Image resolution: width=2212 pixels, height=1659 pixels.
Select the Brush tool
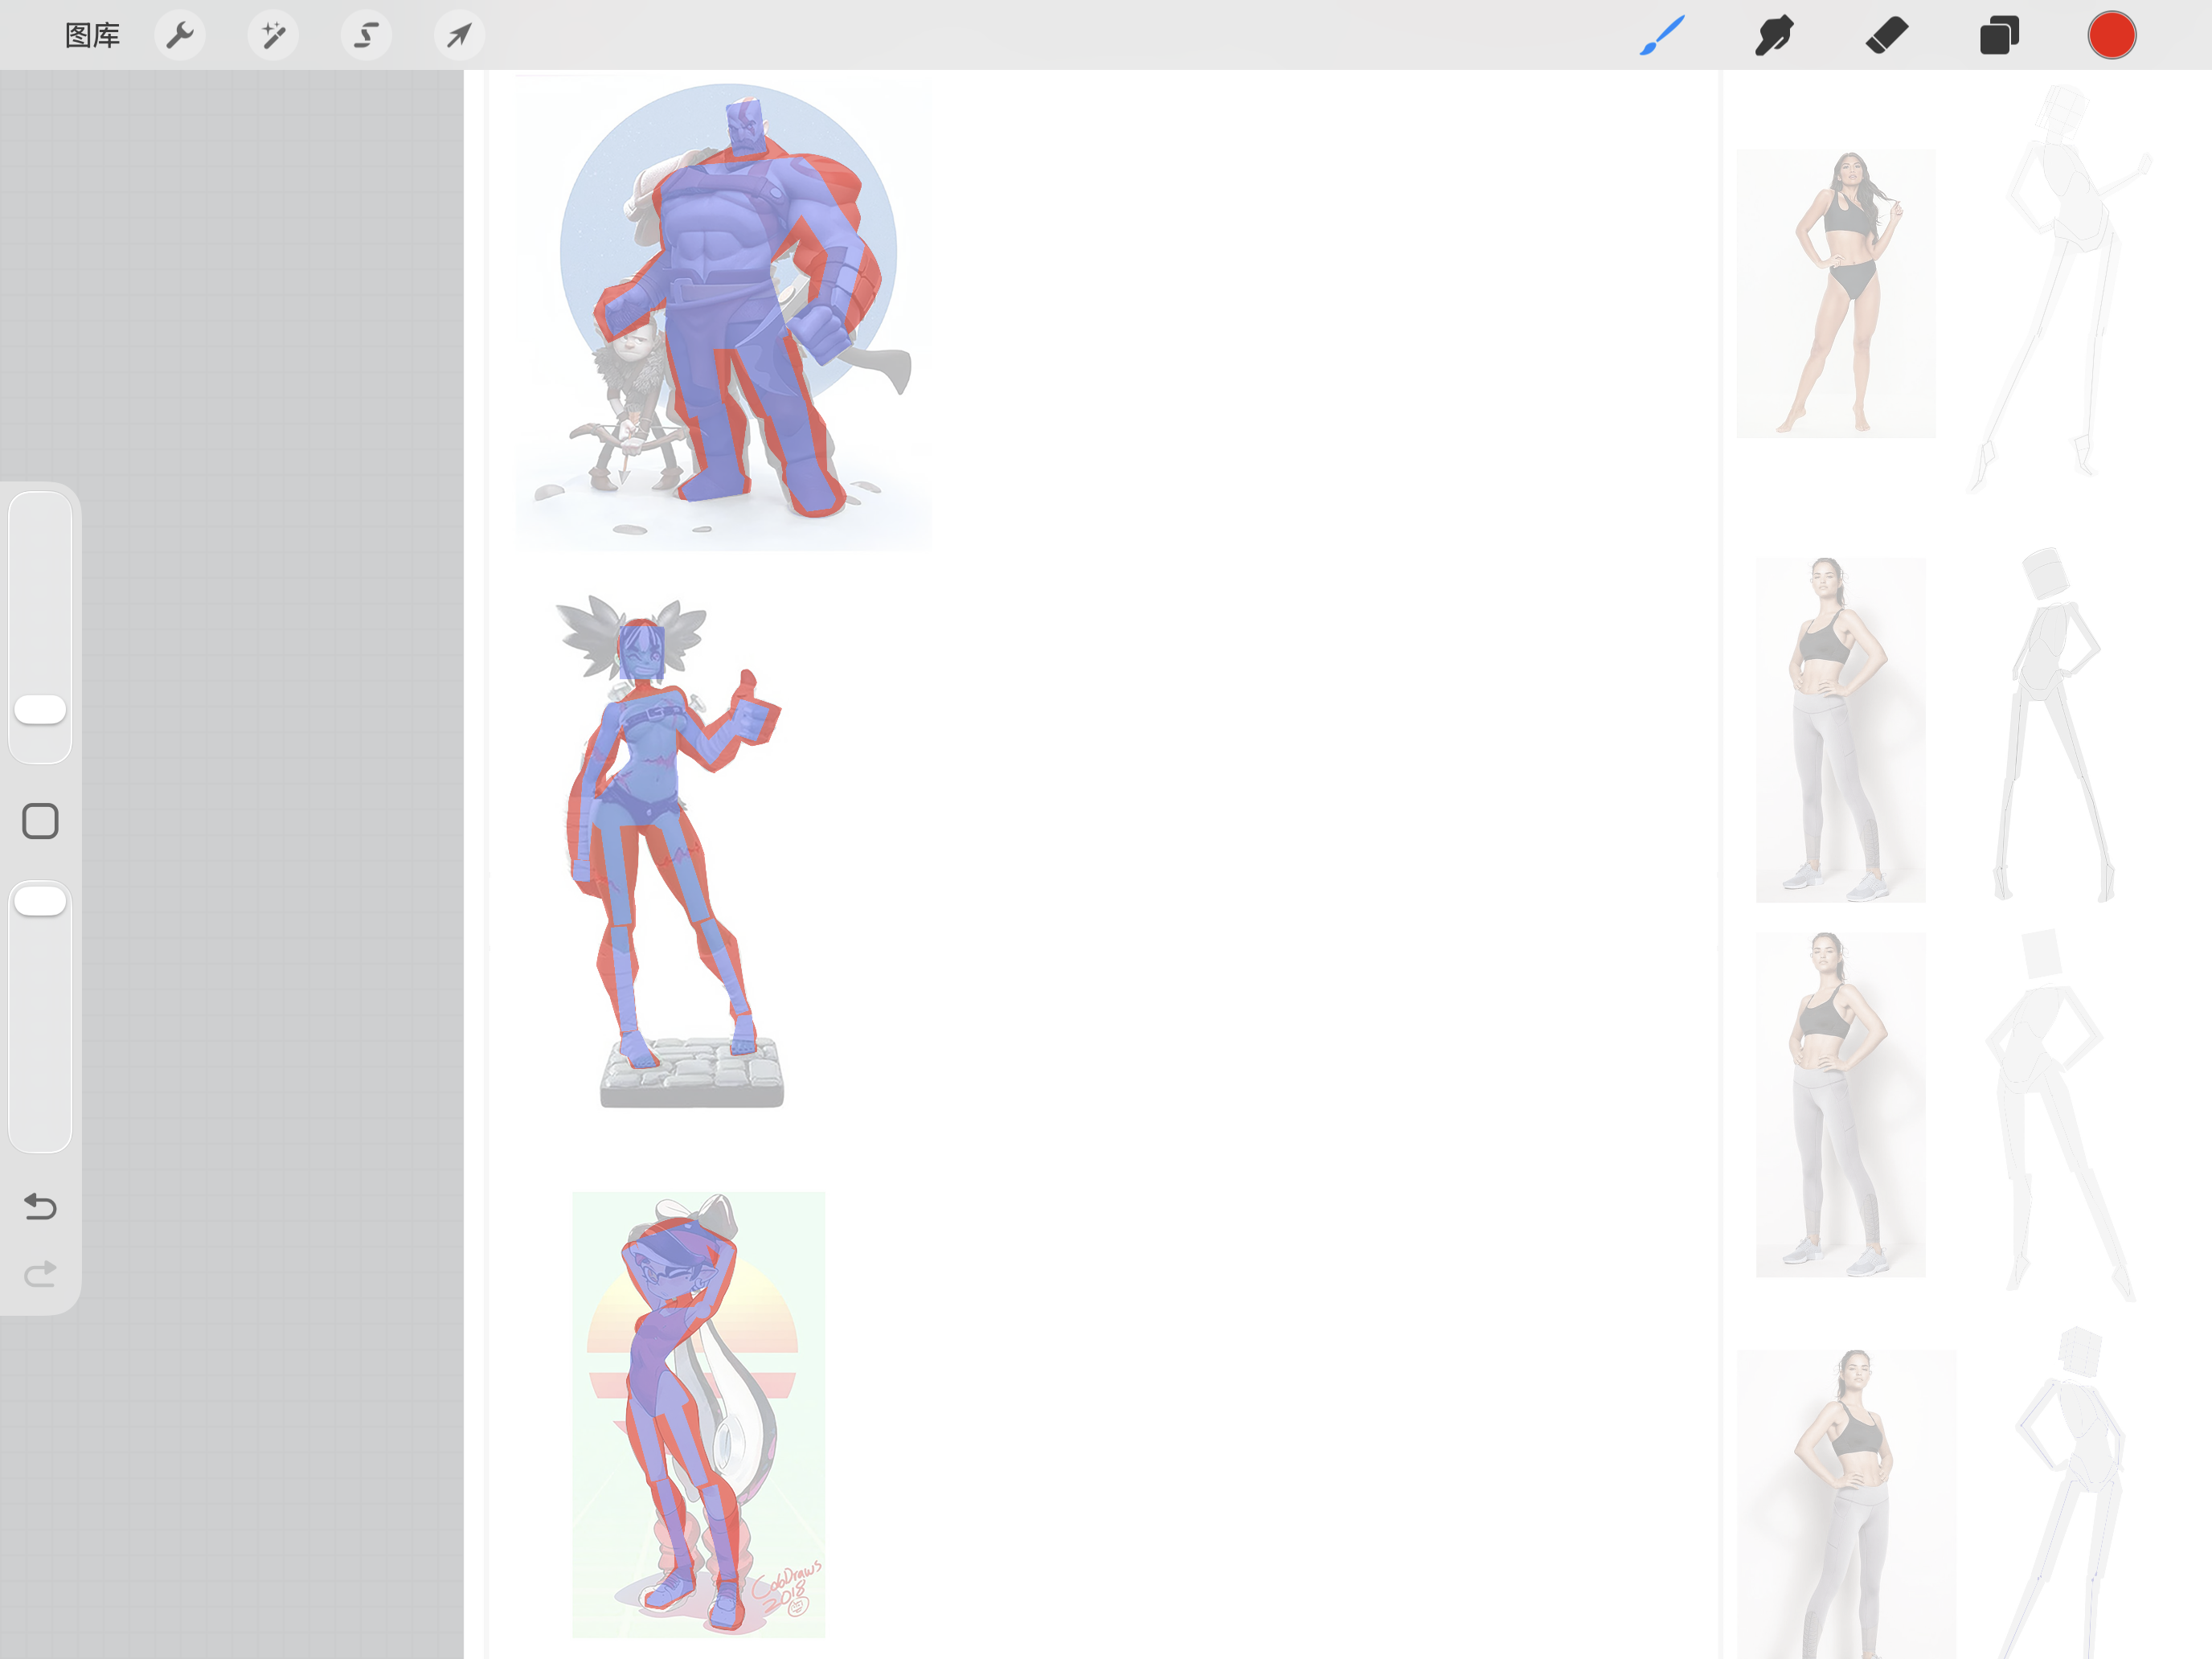[1662, 36]
